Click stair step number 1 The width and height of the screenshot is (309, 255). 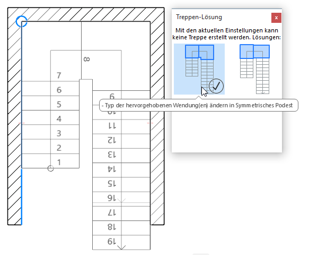59,163
